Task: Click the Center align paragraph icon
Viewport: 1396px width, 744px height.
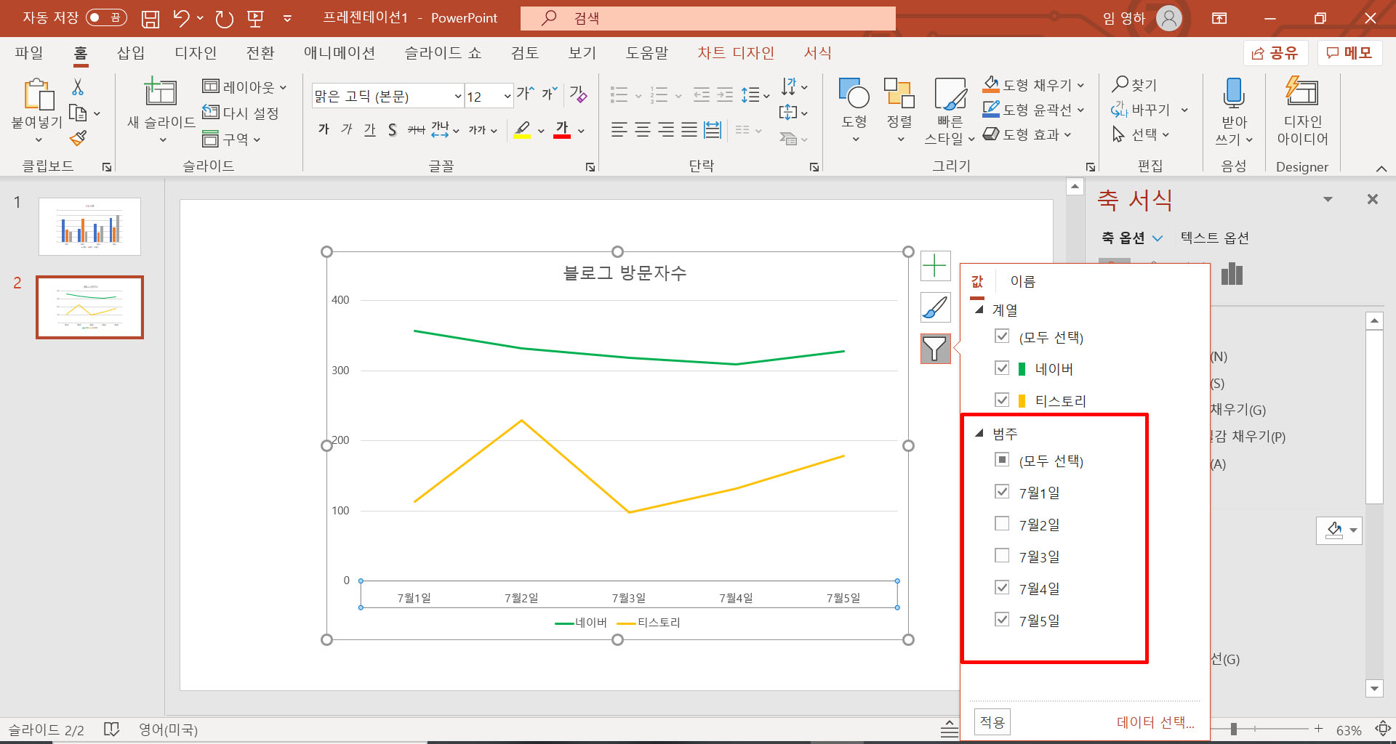Action: tap(643, 130)
